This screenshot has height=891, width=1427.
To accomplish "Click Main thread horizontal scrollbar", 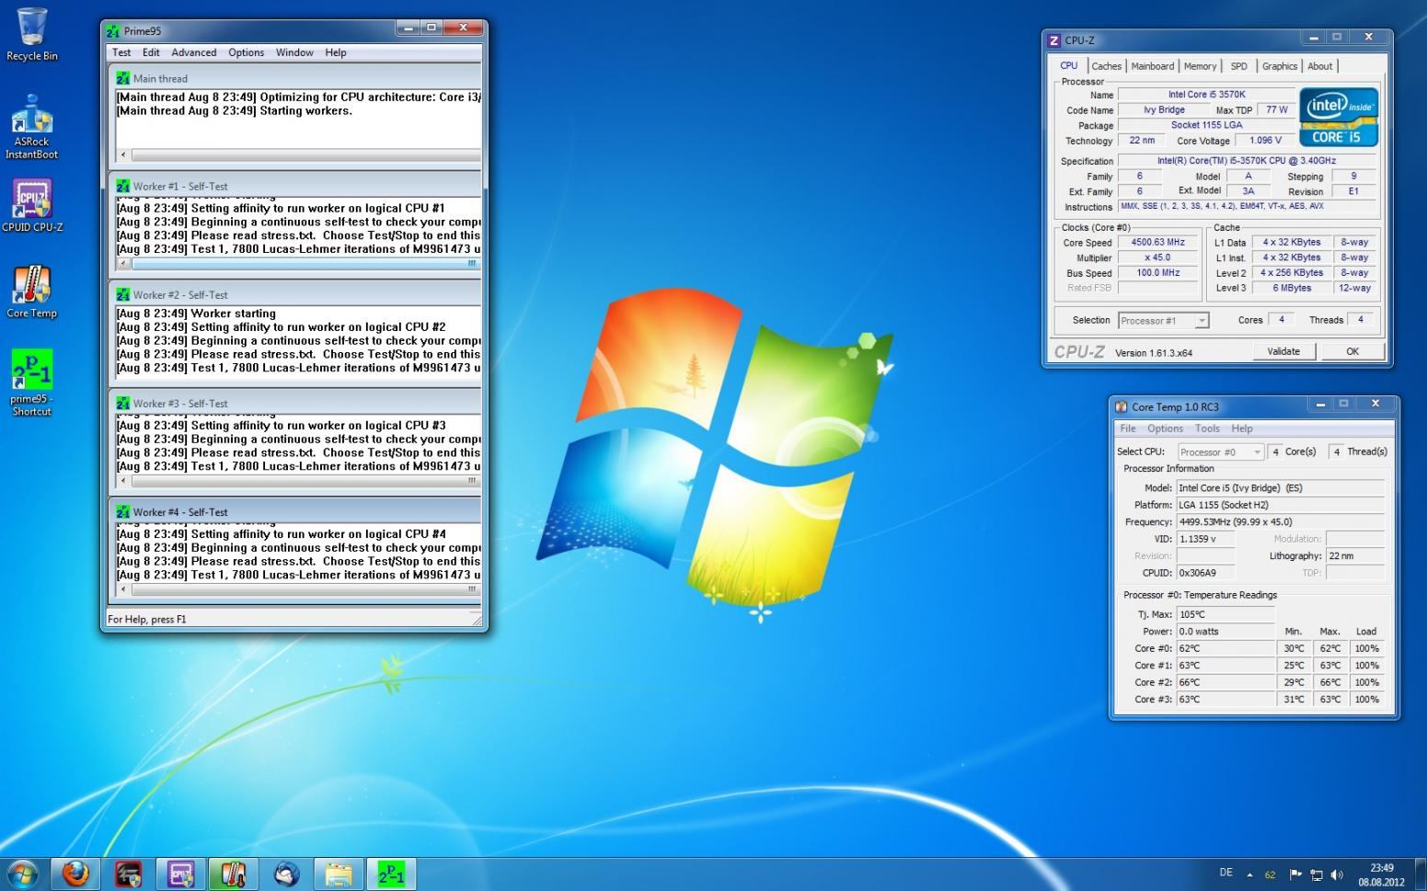I will click(x=298, y=154).
